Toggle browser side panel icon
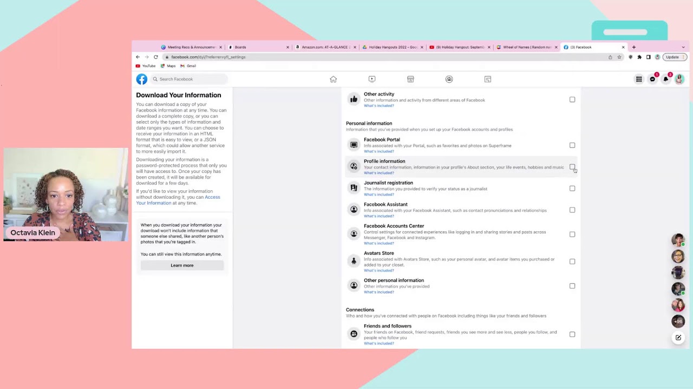Screen dimensions: 693x389 point(648,57)
